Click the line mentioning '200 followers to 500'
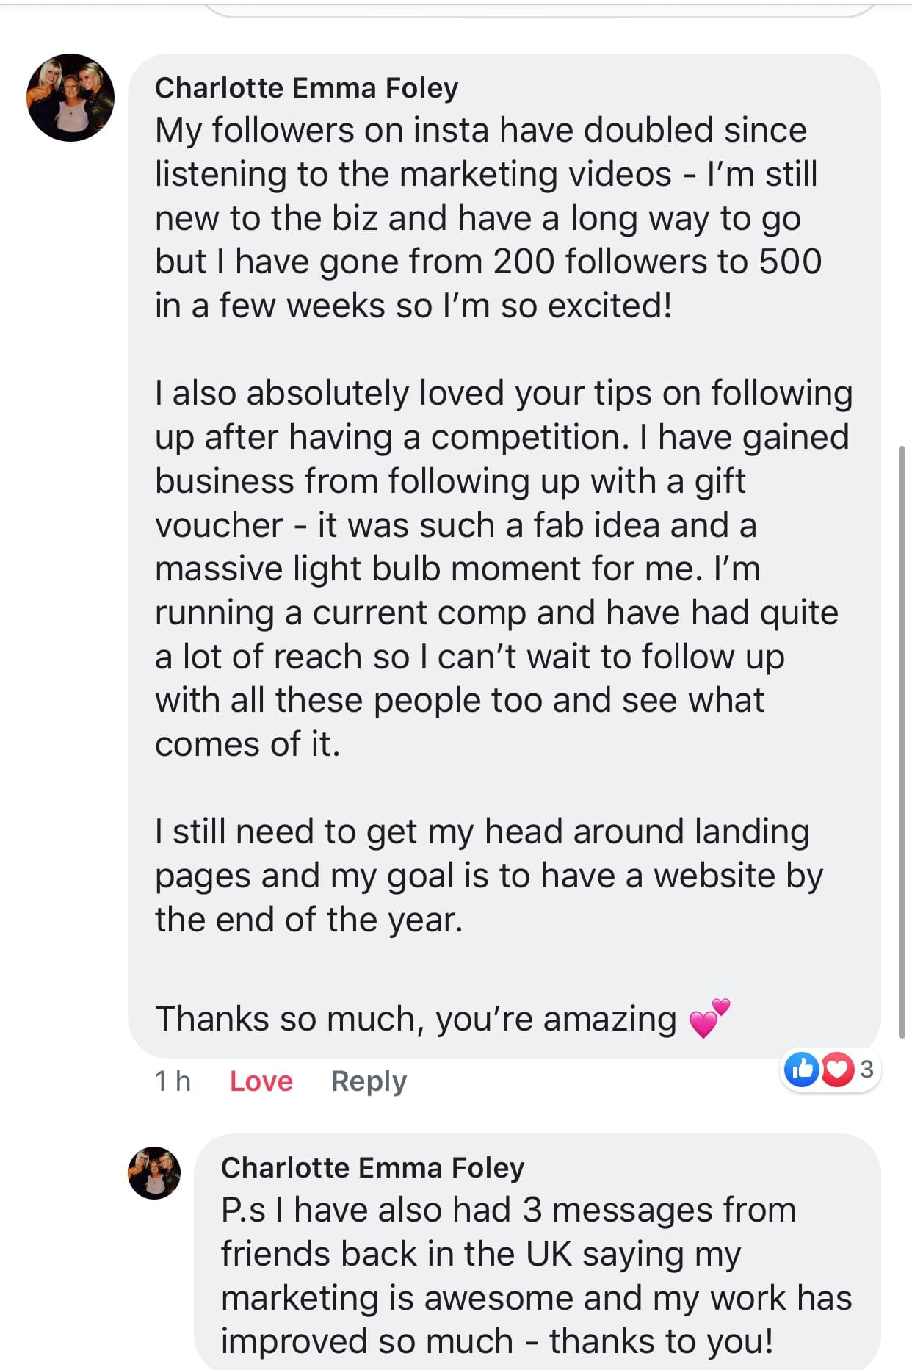The width and height of the screenshot is (912, 1370). (488, 262)
